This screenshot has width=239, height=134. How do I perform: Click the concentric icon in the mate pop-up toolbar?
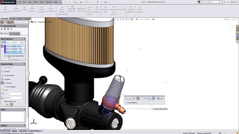(x=138, y=99)
